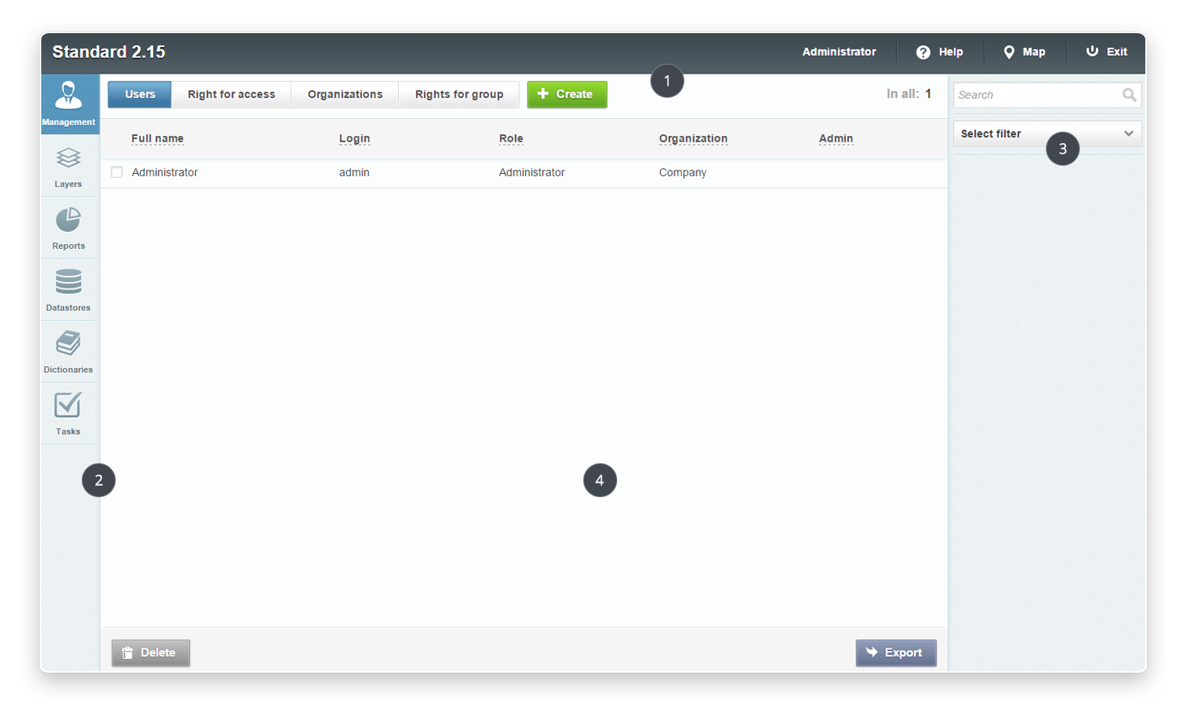Screen dimensions: 1189x701
Task: Open the Rights for group tab
Action: point(459,95)
